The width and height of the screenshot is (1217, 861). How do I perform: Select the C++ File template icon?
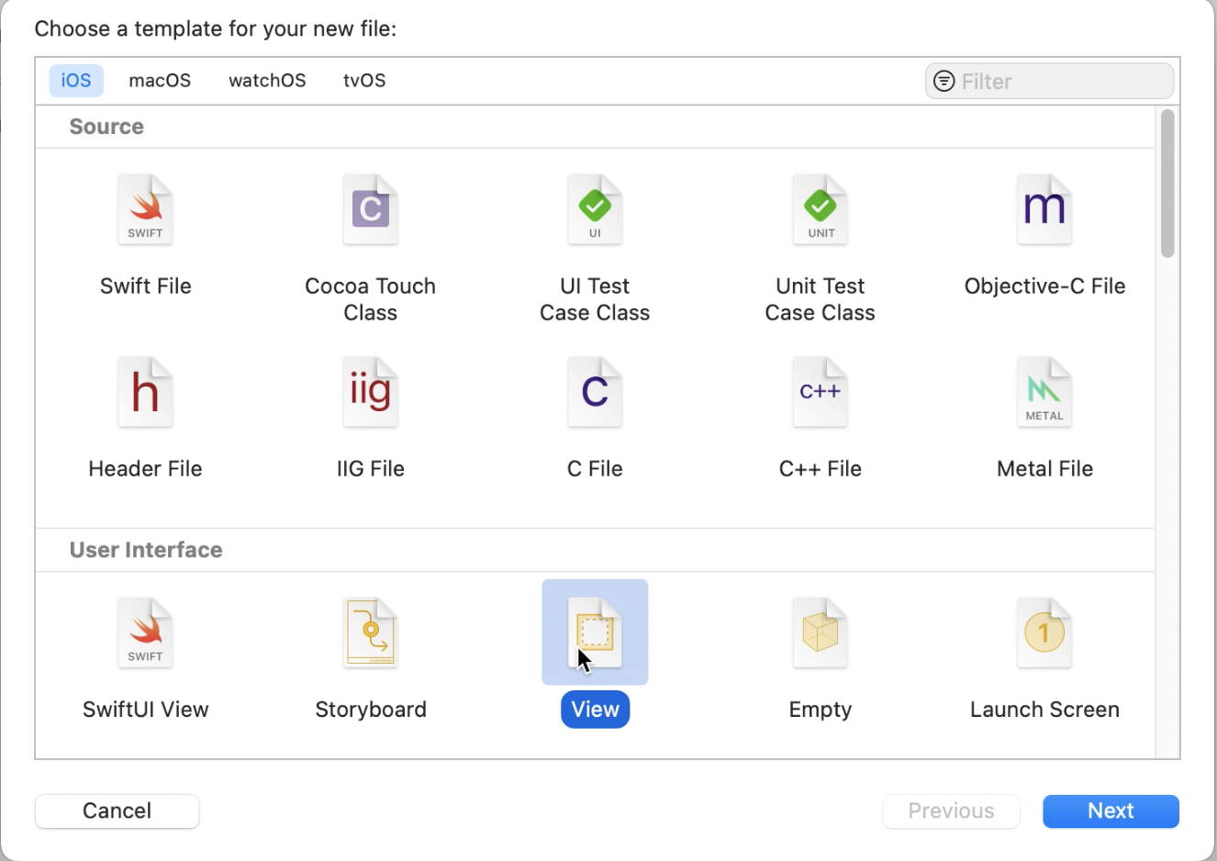pyautogui.click(x=821, y=392)
